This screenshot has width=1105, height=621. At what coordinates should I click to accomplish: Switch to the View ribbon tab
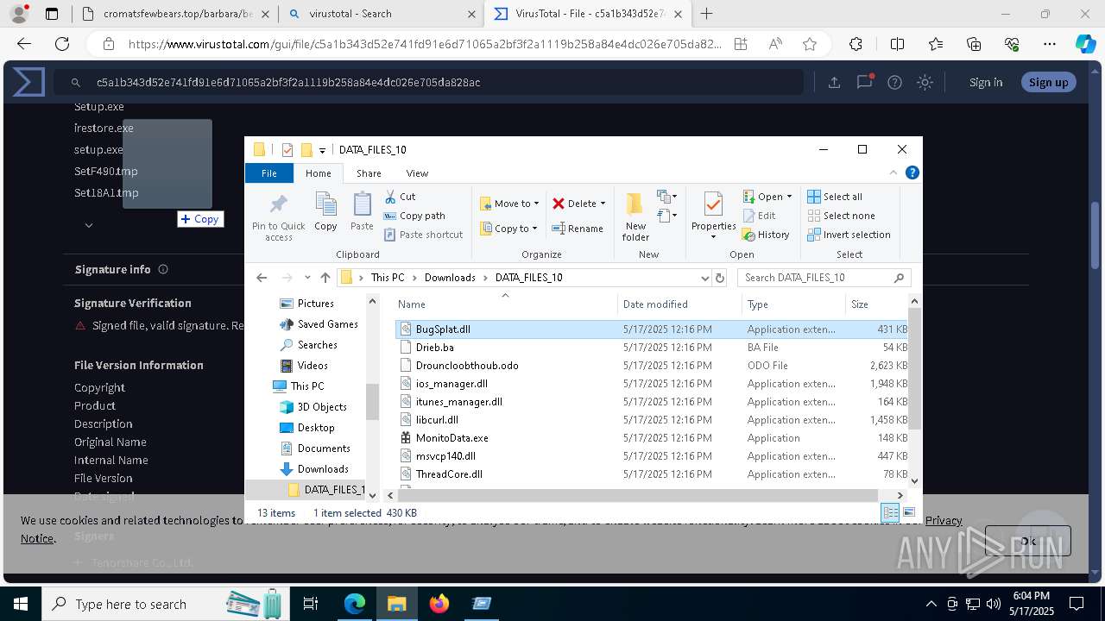417,173
